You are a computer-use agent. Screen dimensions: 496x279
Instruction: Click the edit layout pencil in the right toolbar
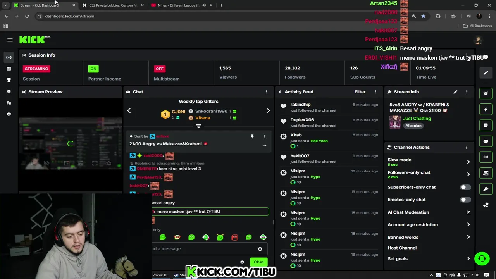[486, 73]
